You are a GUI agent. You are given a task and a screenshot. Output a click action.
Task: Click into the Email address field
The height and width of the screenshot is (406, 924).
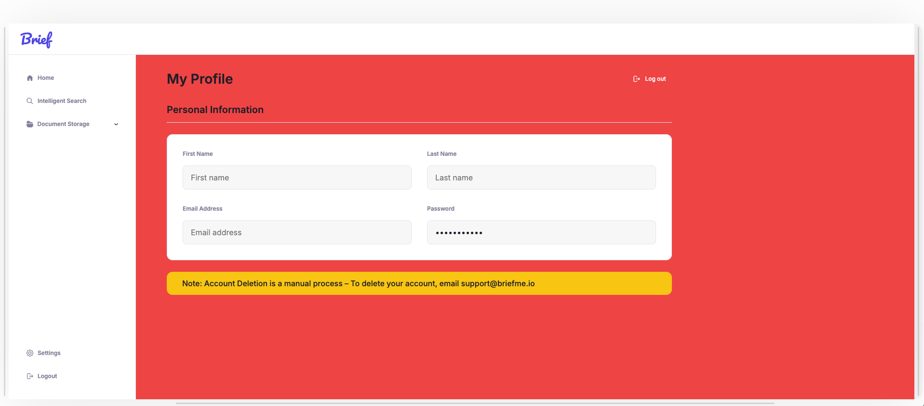[x=297, y=232]
